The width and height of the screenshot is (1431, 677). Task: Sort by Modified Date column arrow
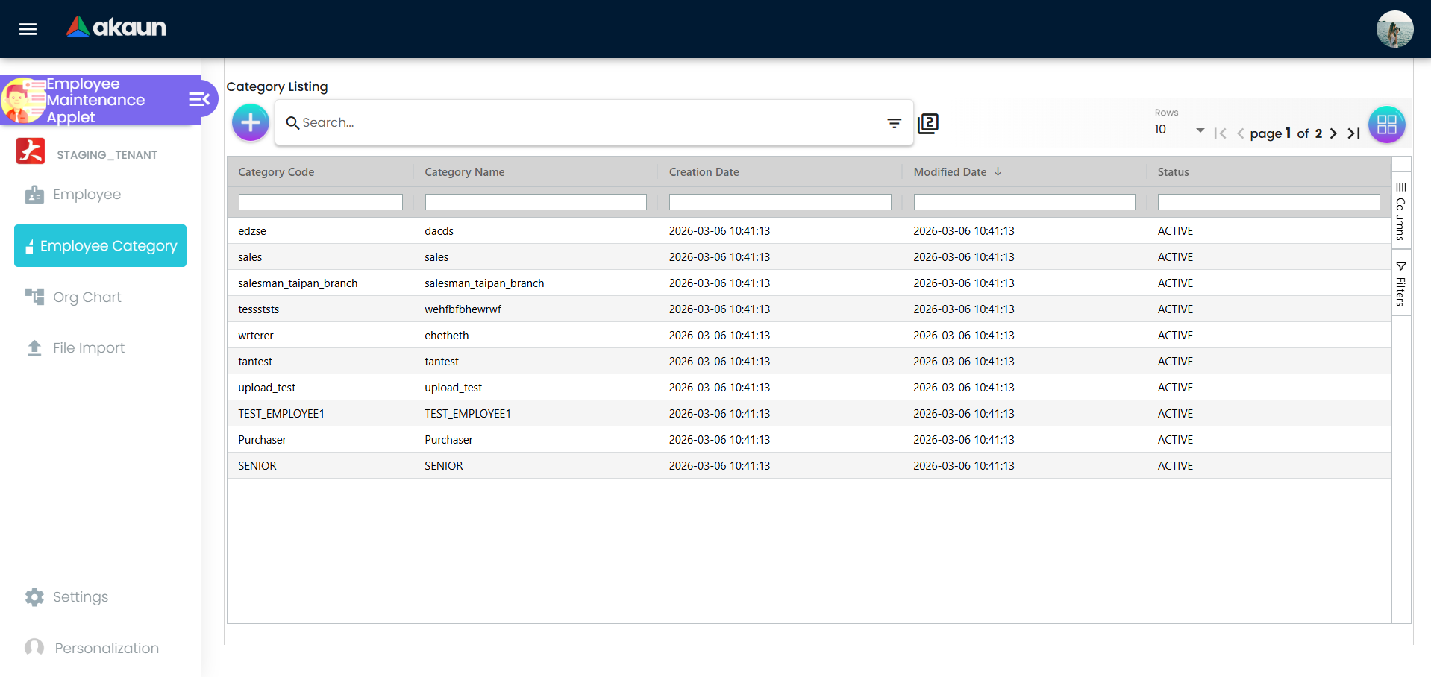click(x=998, y=171)
